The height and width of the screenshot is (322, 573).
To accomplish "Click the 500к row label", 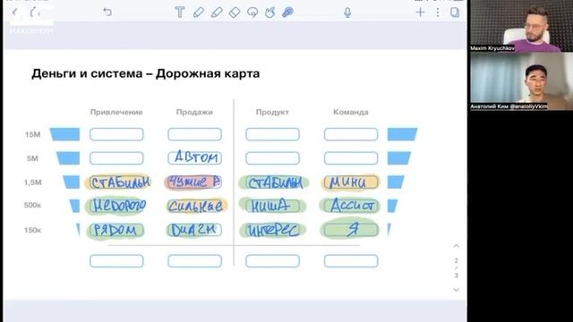I will [x=32, y=205].
